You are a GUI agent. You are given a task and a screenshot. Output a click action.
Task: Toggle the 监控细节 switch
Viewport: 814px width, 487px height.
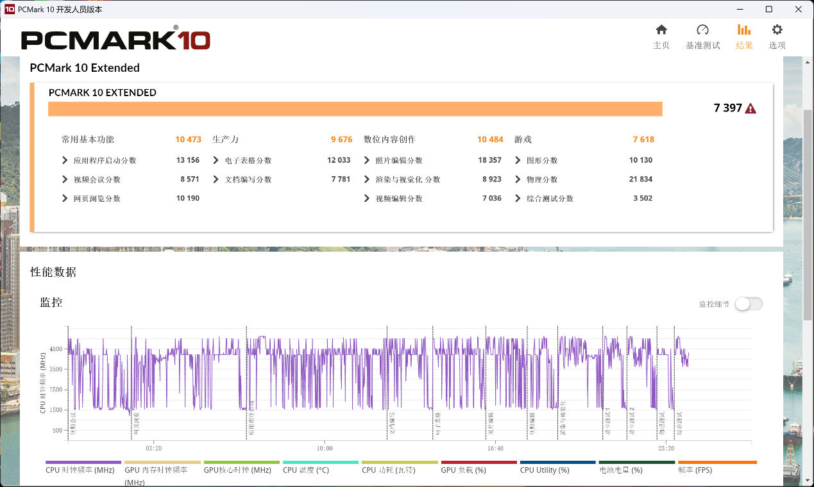(749, 304)
